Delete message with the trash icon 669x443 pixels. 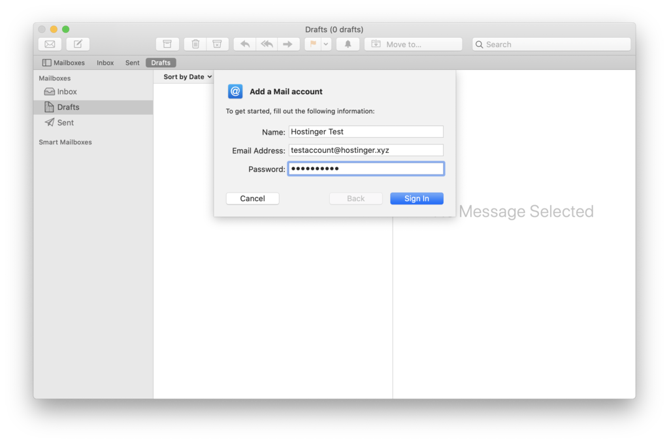195,44
